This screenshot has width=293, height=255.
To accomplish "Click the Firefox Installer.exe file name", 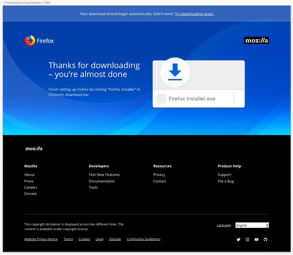I will click(x=192, y=99).
